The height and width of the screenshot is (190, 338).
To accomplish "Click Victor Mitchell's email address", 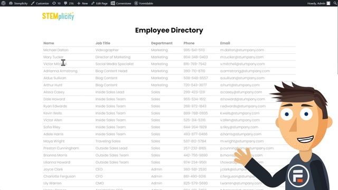I will pyautogui.click(x=242, y=64).
